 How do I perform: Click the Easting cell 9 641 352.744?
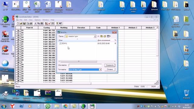(47, 81)
